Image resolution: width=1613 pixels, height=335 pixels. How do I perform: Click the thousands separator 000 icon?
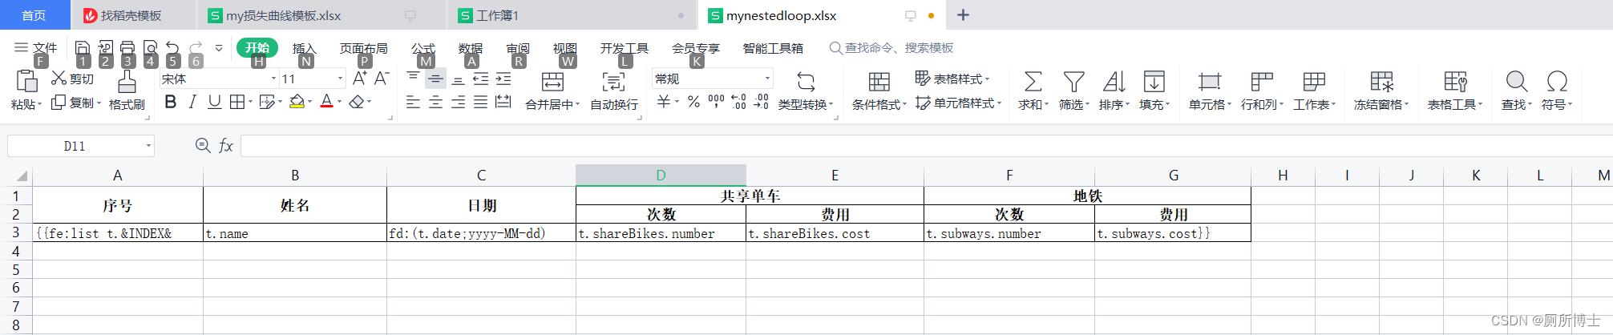[716, 102]
